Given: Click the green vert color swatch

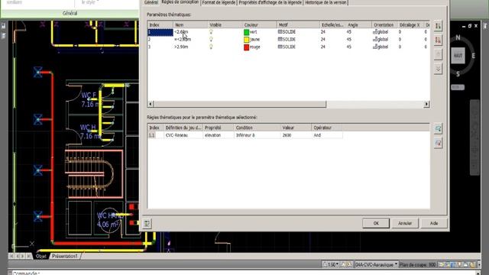Looking at the screenshot, I should [x=246, y=32].
